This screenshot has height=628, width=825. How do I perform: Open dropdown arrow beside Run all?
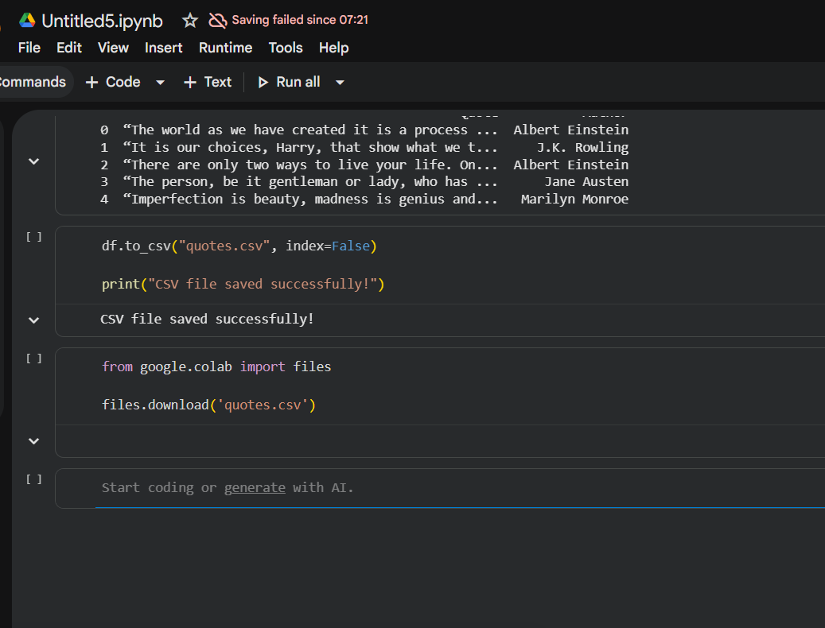[x=340, y=83]
